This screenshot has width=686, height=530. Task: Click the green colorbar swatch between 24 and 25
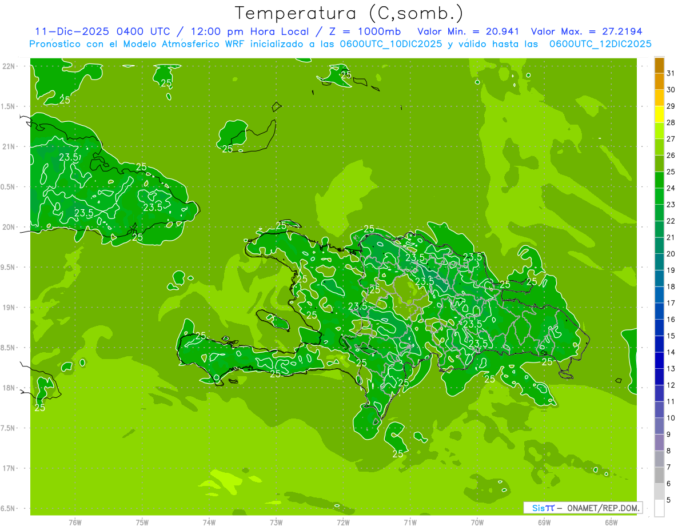click(659, 180)
